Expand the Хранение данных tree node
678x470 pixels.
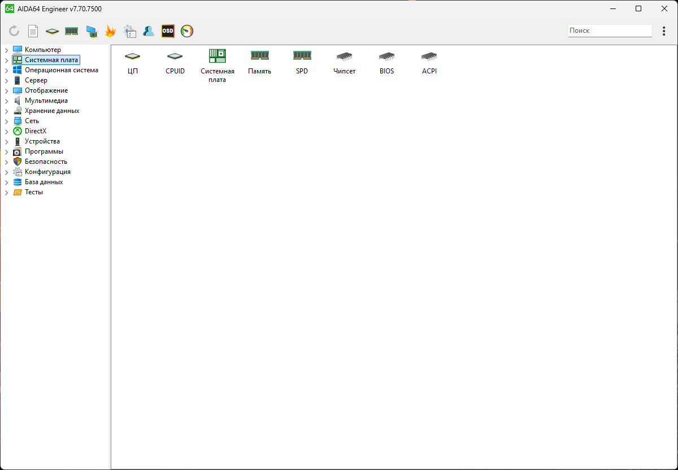pyautogui.click(x=7, y=111)
